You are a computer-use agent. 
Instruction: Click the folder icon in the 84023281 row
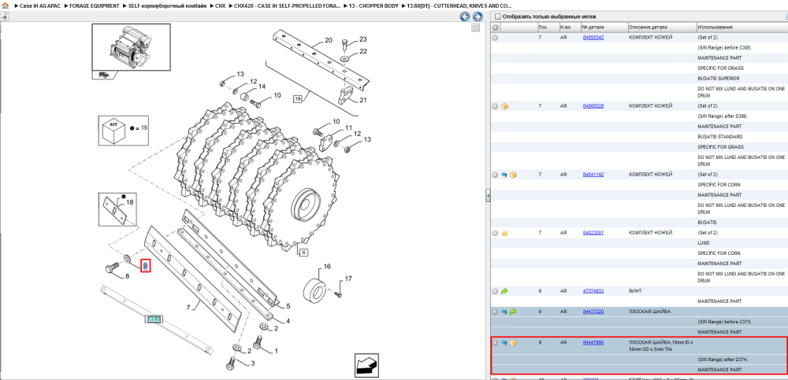click(x=504, y=233)
